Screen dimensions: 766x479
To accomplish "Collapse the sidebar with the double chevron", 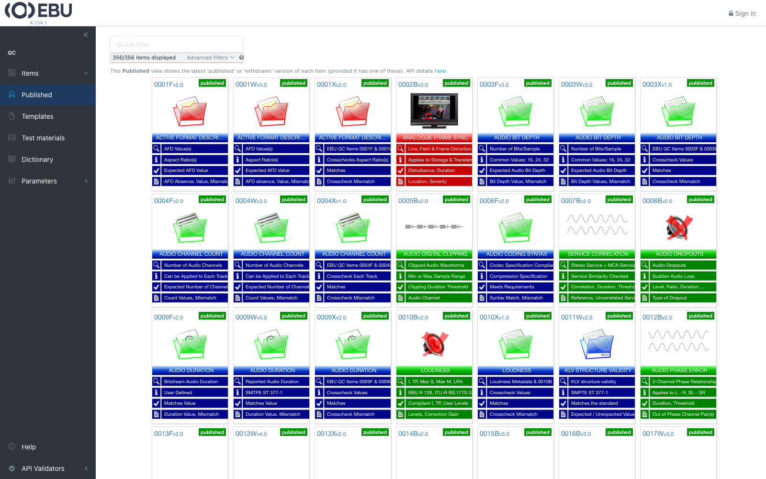I will click(86, 34).
